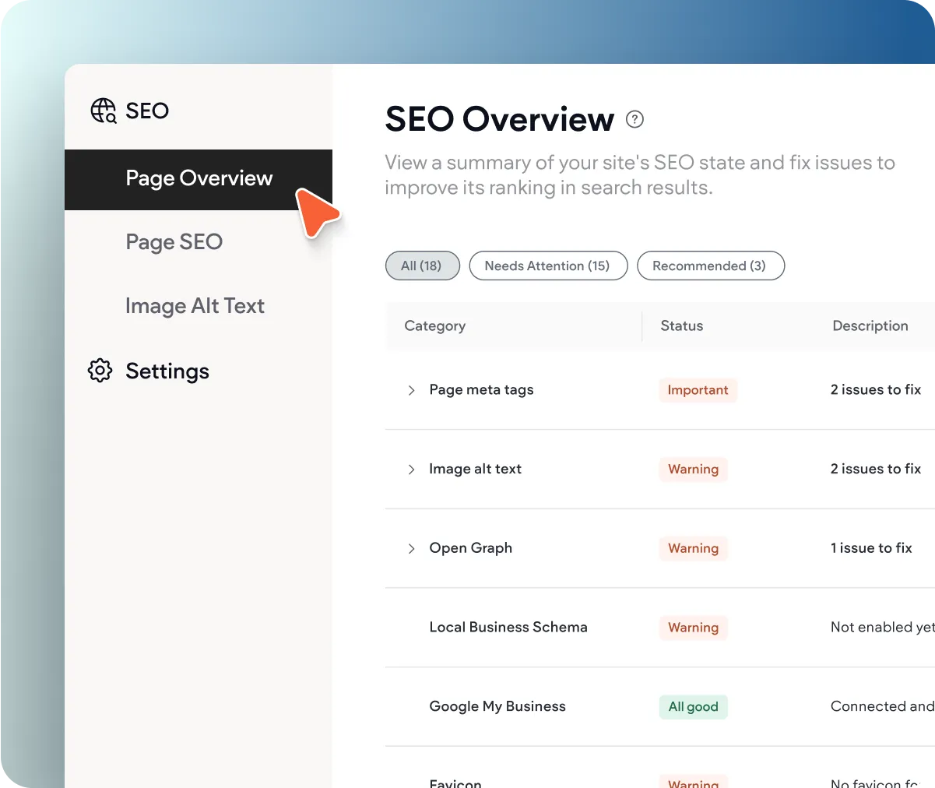
Task: Expand the Page meta tags row
Action: tap(411, 390)
